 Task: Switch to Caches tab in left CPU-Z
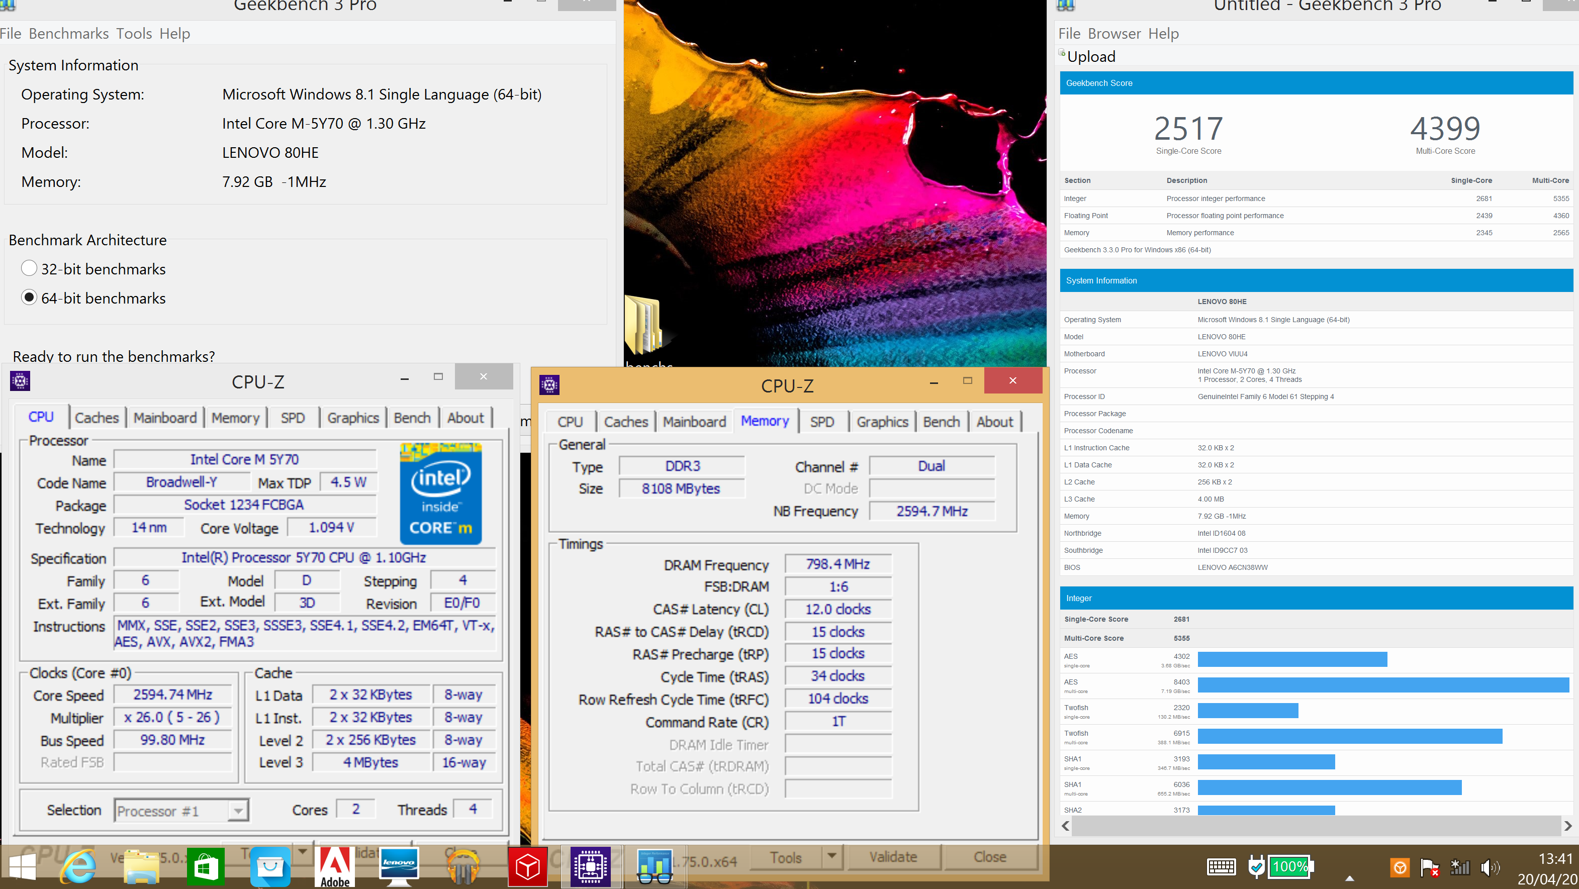coord(97,418)
